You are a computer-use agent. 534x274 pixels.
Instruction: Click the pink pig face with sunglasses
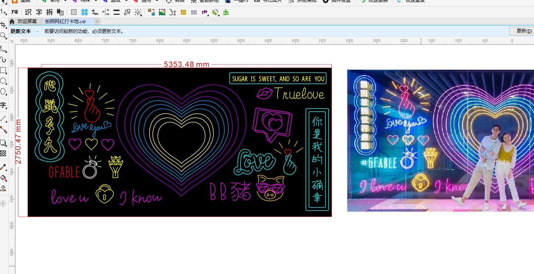coord(270,187)
